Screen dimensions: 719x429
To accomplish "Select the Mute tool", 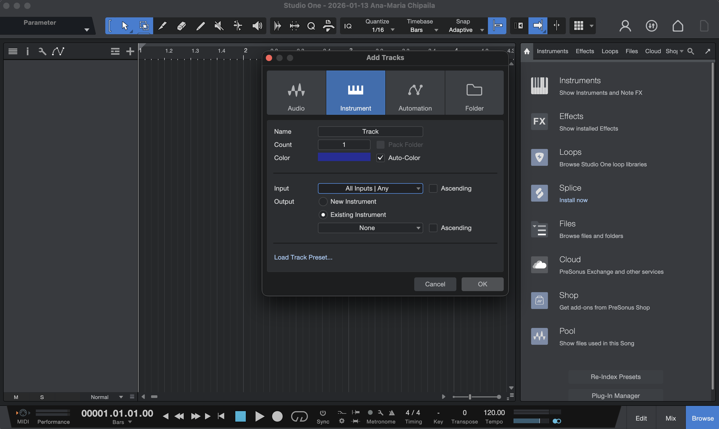I will tap(219, 26).
